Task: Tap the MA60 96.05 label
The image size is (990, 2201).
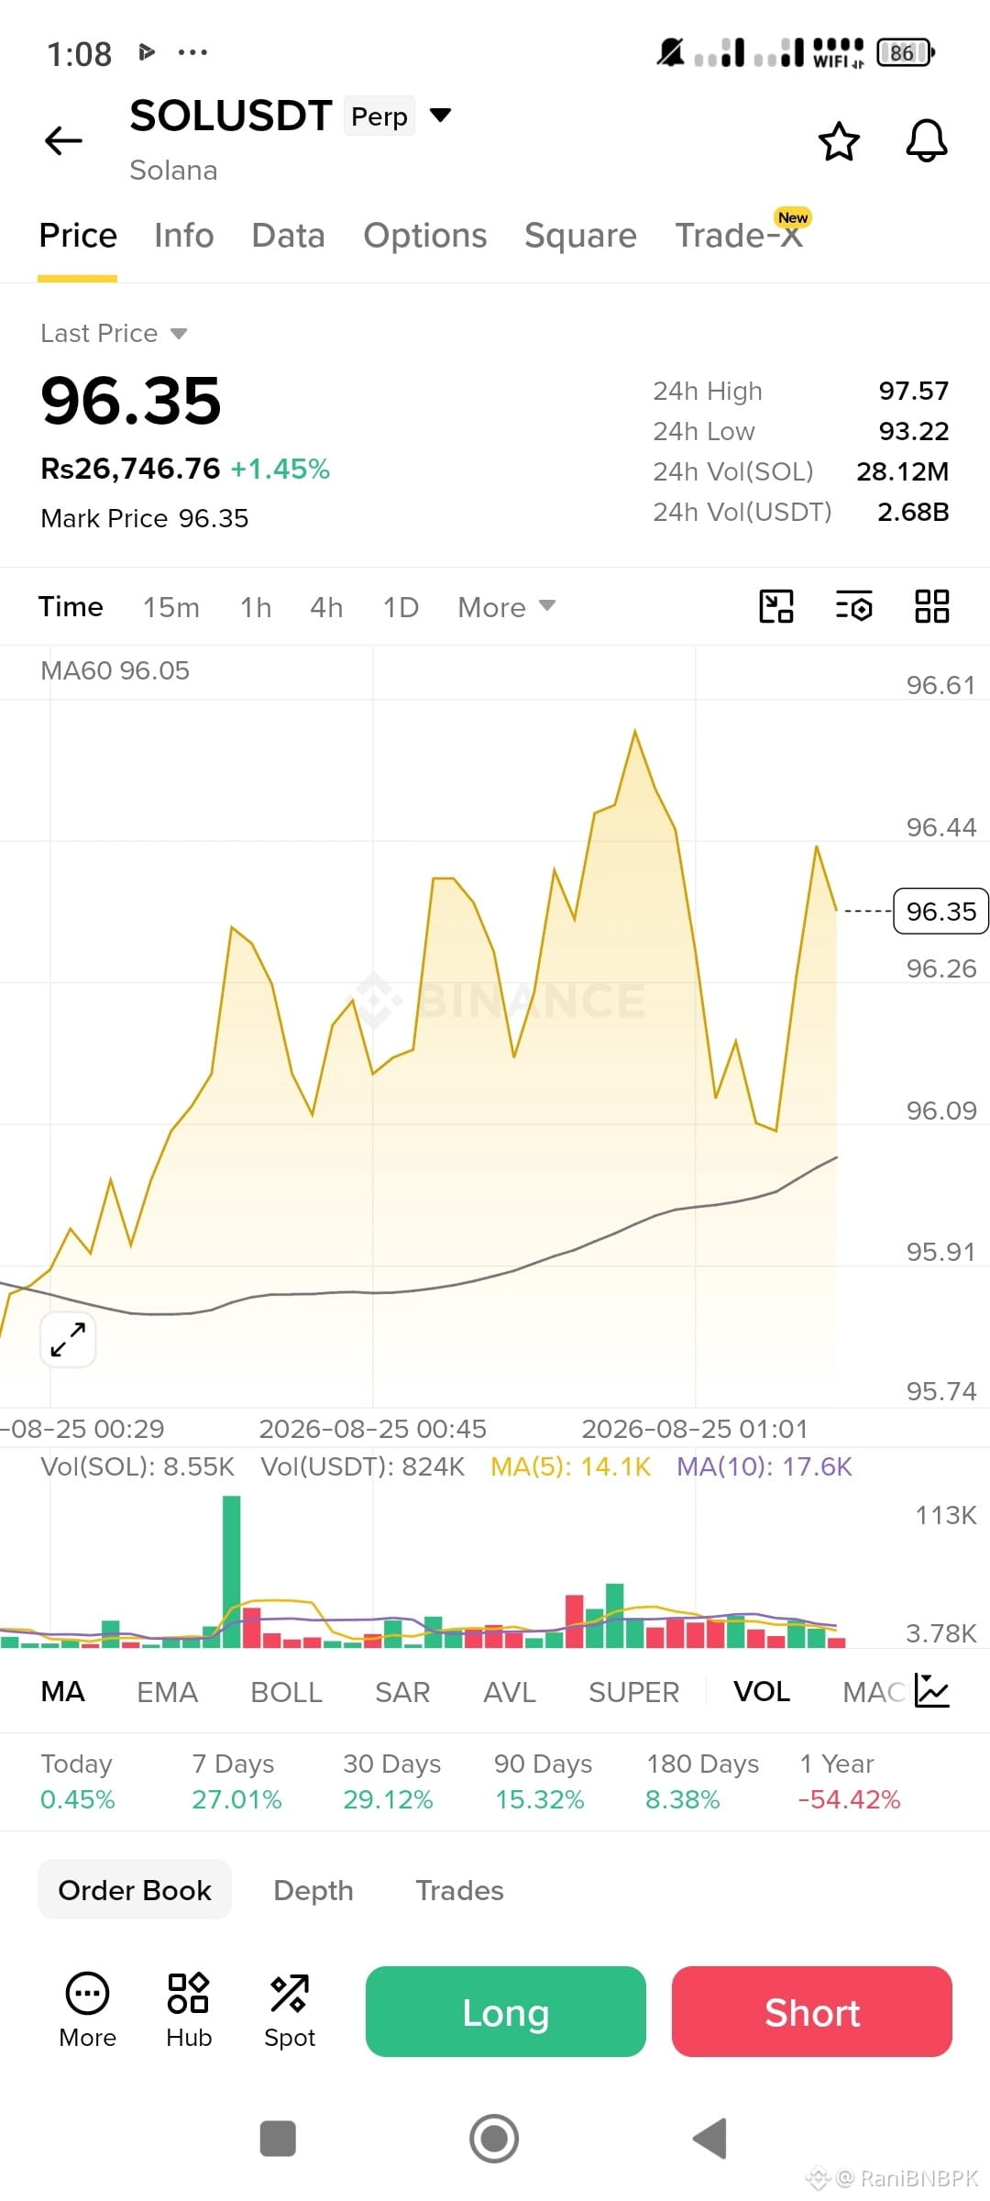Action: click(x=115, y=670)
